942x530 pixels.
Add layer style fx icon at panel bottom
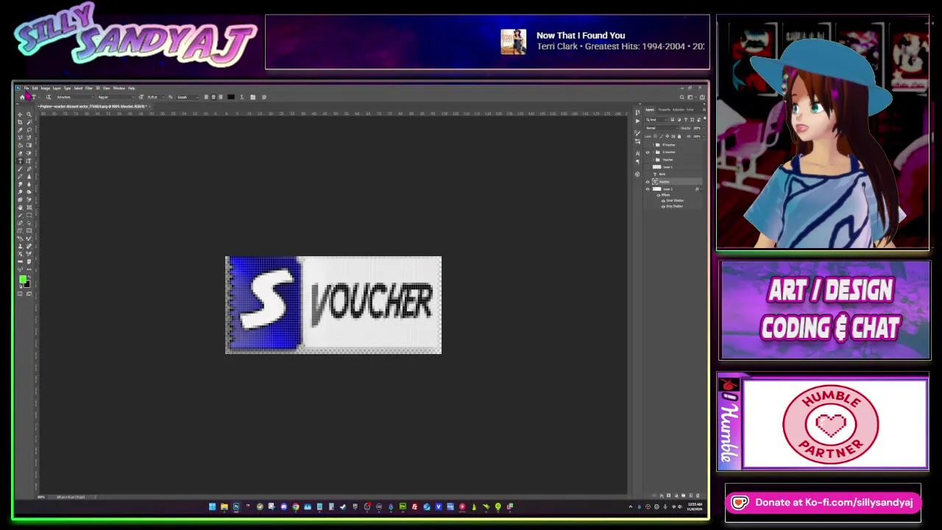[x=662, y=495]
